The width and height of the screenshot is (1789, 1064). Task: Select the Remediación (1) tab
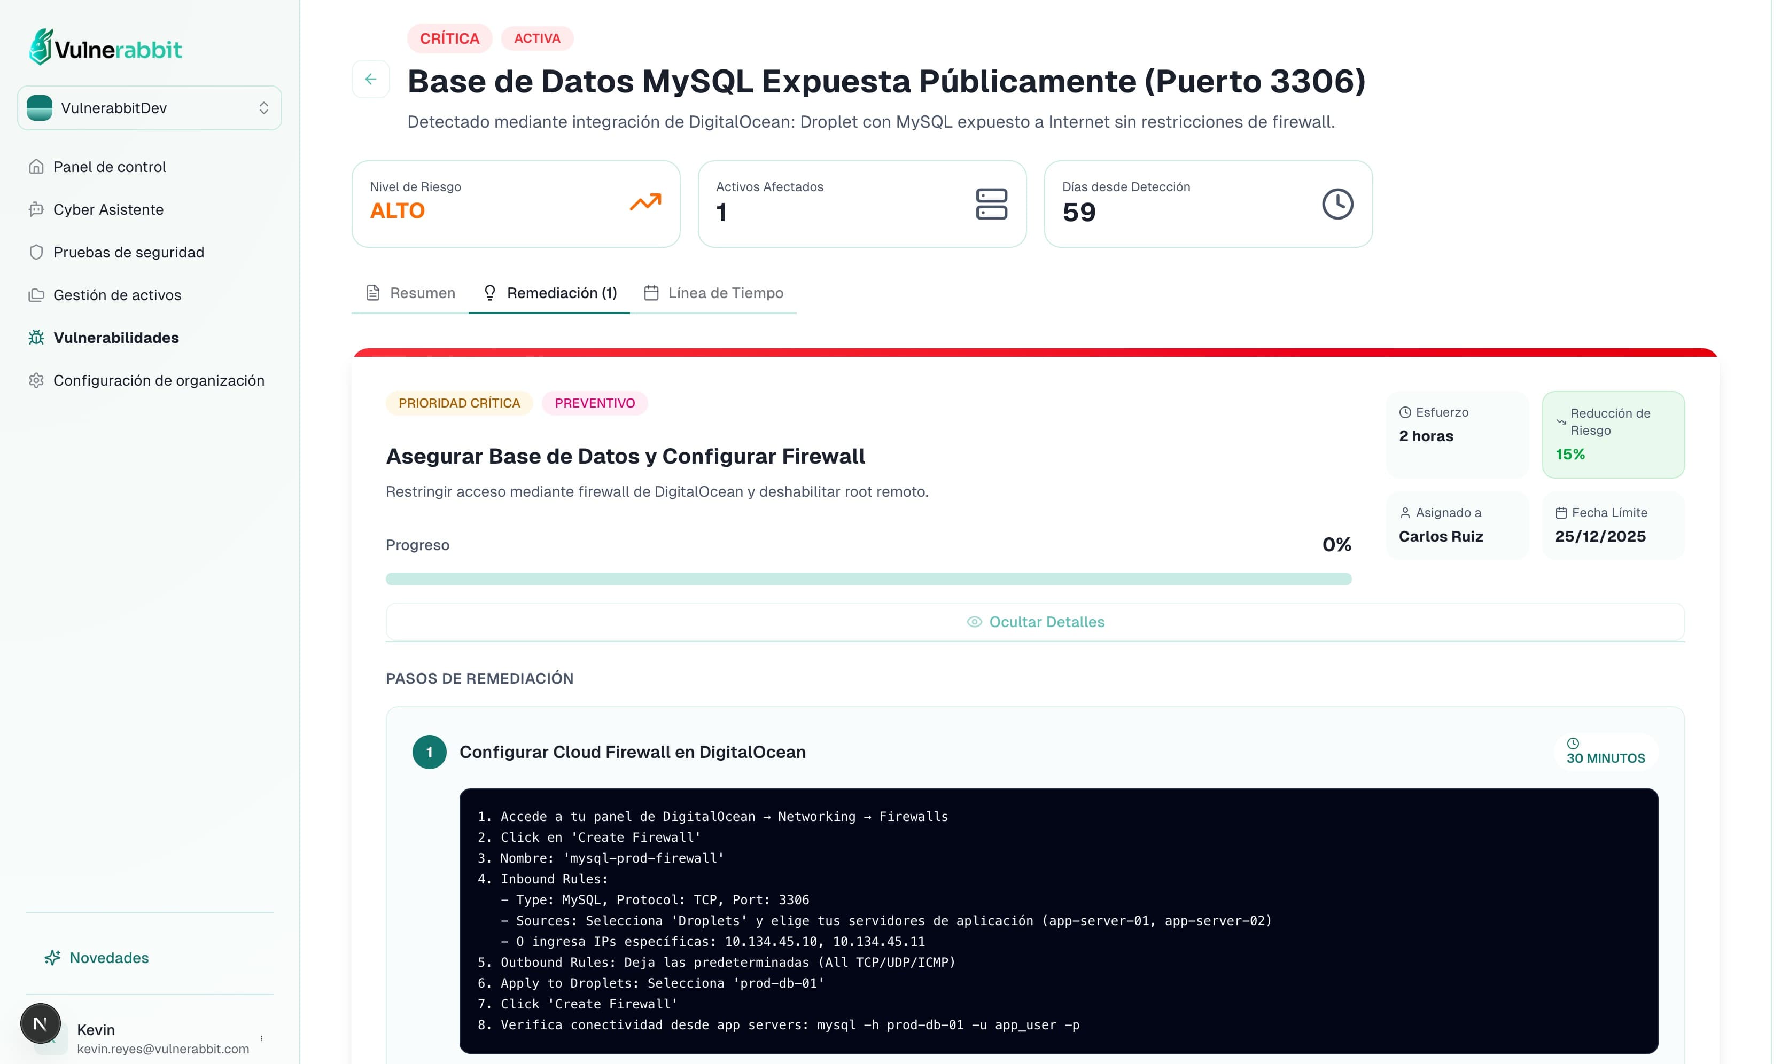click(x=550, y=293)
